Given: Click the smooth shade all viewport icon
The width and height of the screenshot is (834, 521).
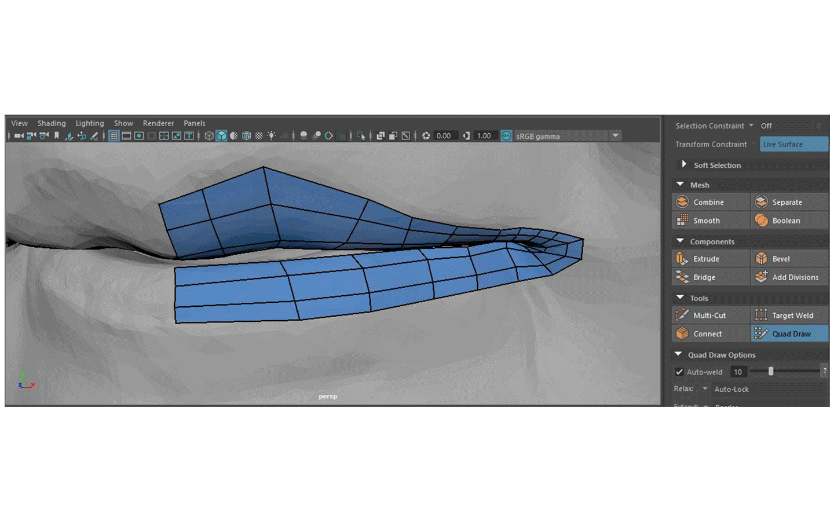Looking at the screenshot, I should (x=222, y=136).
